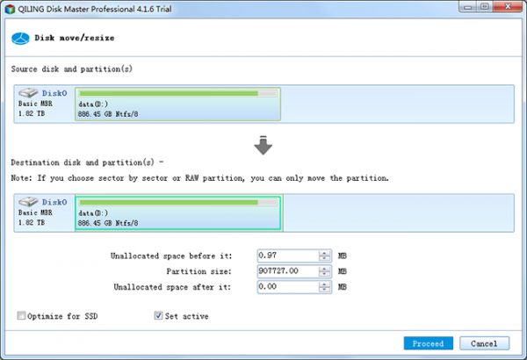Decrease Unallocated space before it value
The height and width of the screenshot is (360, 527).
tap(324, 258)
